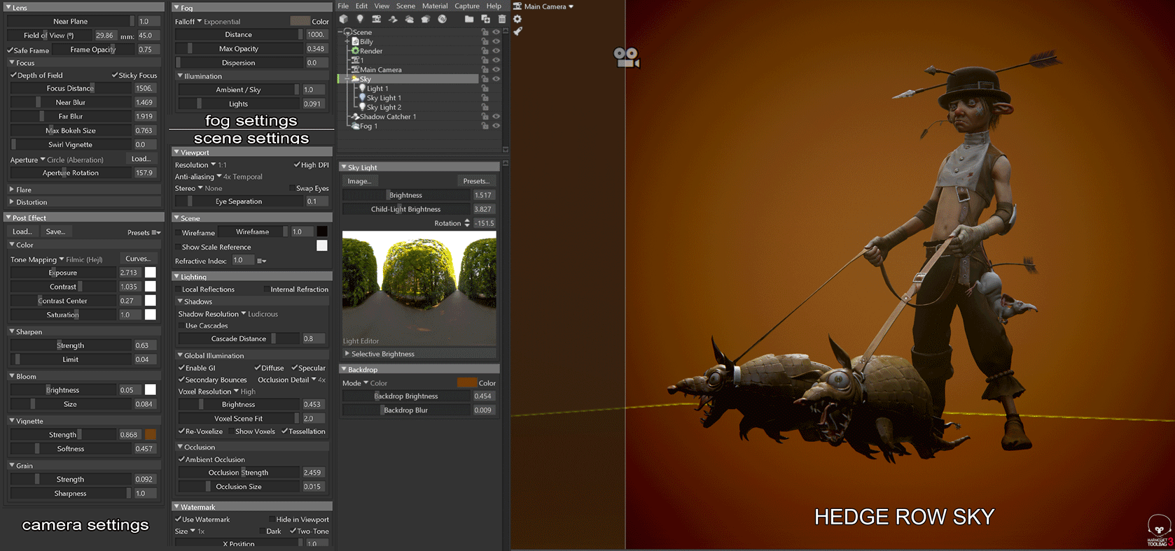Open the Scene menu
This screenshot has width=1175, height=551.
[x=405, y=6]
